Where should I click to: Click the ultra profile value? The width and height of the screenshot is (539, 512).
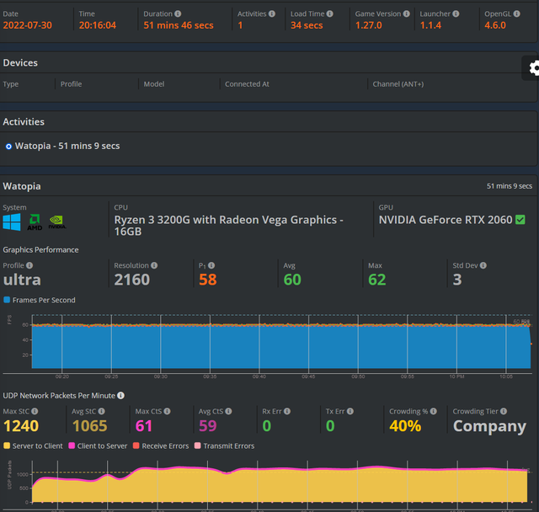(22, 280)
